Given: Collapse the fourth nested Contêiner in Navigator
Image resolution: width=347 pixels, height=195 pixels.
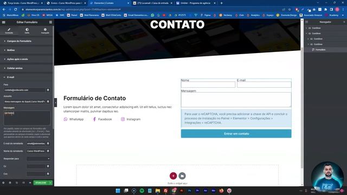Looking at the screenshot, I should click(x=309, y=44).
